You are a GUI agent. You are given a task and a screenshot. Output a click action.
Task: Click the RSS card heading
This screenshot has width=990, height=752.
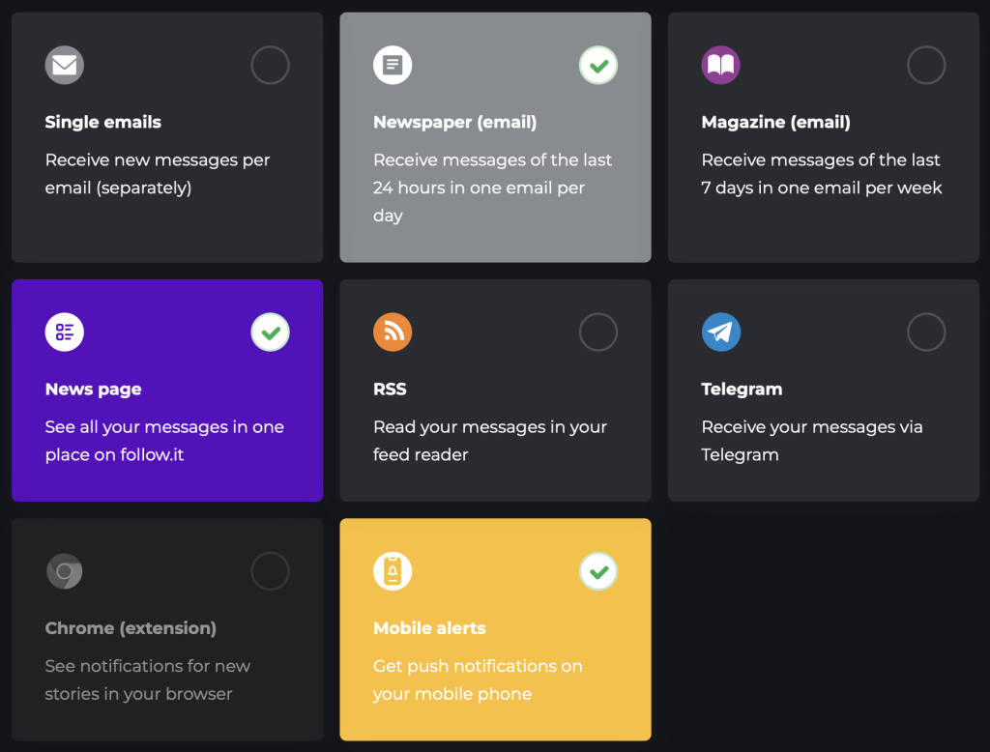coord(390,390)
